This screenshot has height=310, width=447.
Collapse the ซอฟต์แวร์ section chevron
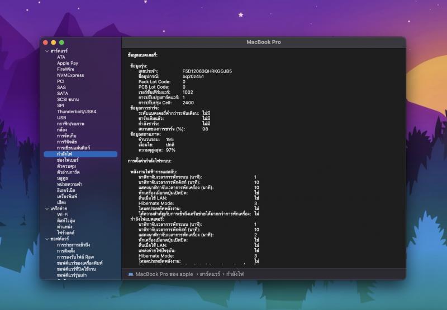(x=47, y=239)
